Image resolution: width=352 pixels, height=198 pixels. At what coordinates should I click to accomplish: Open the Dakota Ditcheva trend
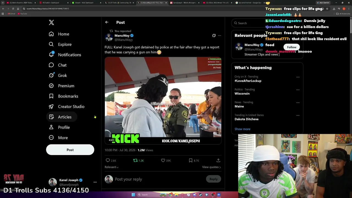(246, 119)
